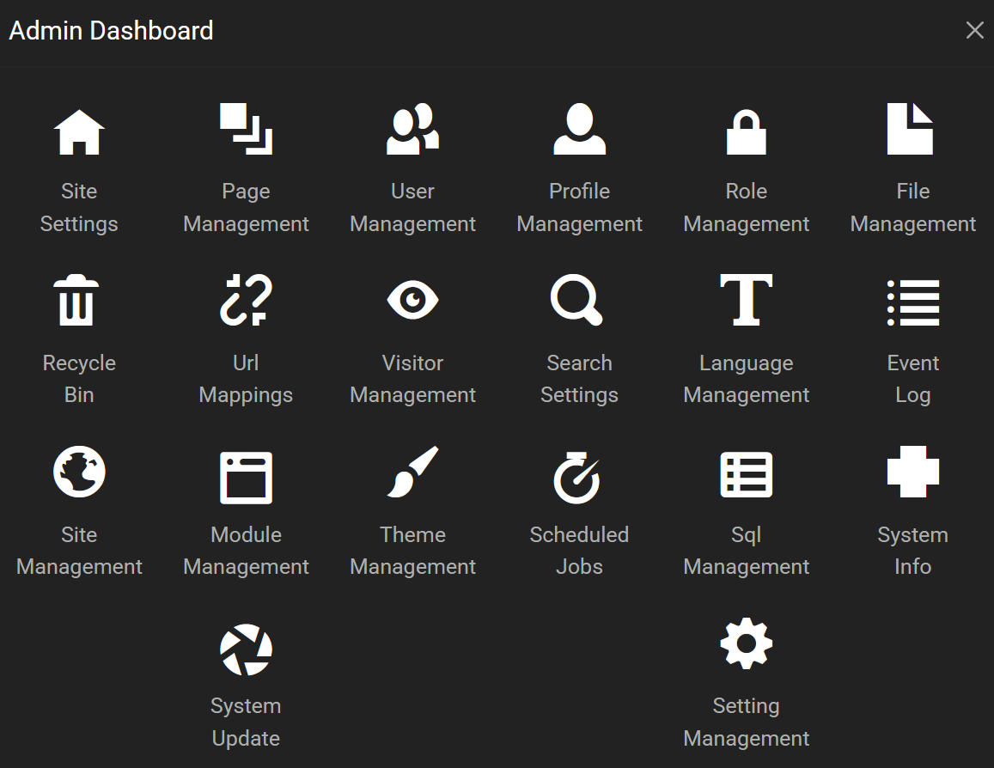The width and height of the screenshot is (994, 768).
Task: Open Visitor Management eye icon
Action: point(412,301)
